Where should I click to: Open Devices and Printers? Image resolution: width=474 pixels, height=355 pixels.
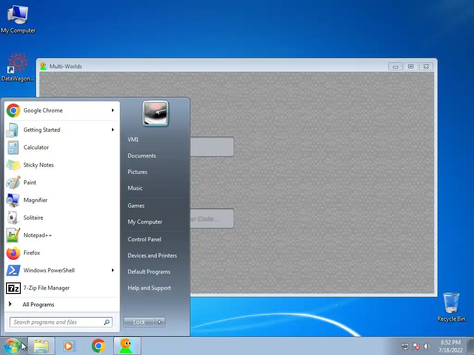152,255
